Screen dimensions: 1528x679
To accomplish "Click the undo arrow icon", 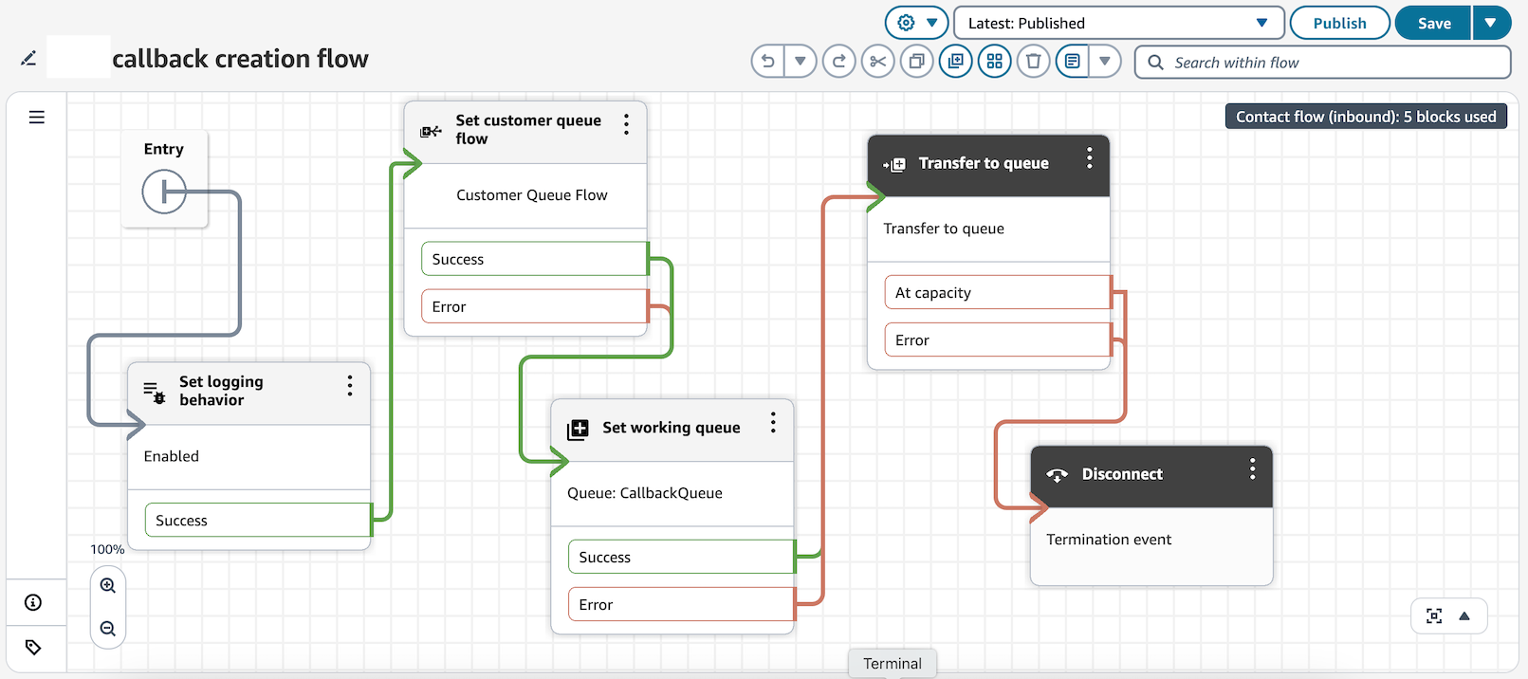I will click(768, 62).
